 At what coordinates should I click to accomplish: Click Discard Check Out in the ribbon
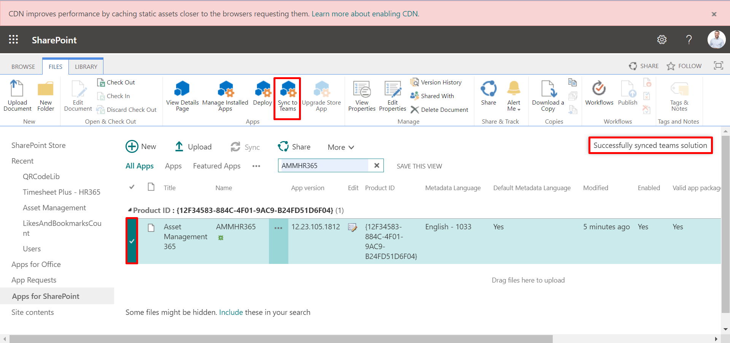(127, 110)
